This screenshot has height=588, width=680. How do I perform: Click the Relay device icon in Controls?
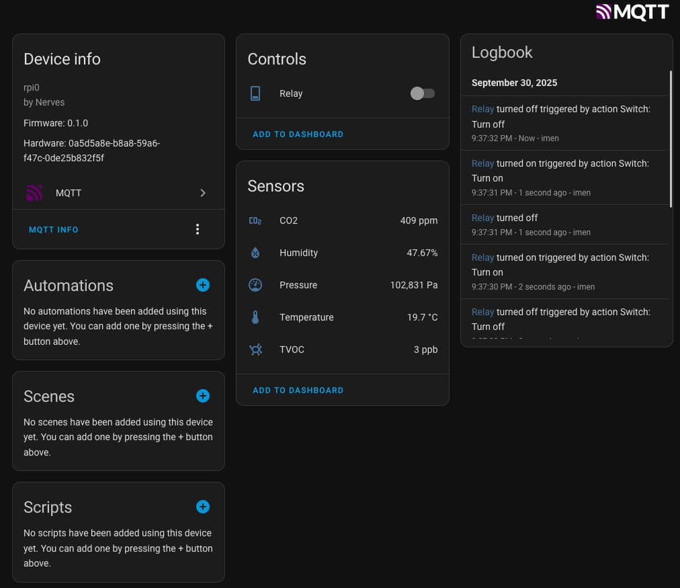[255, 93]
